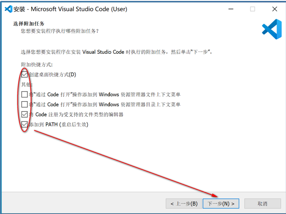The height and width of the screenshot is (214, 286).
Task: Go back with 上一步(B) button
Action: click(x=184, y=203)
